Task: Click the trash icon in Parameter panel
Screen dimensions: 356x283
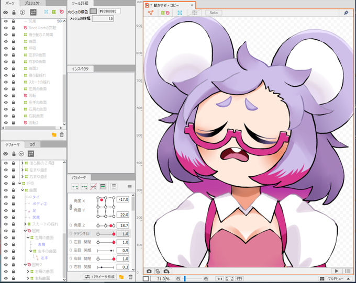Action: tap(130, 277)
